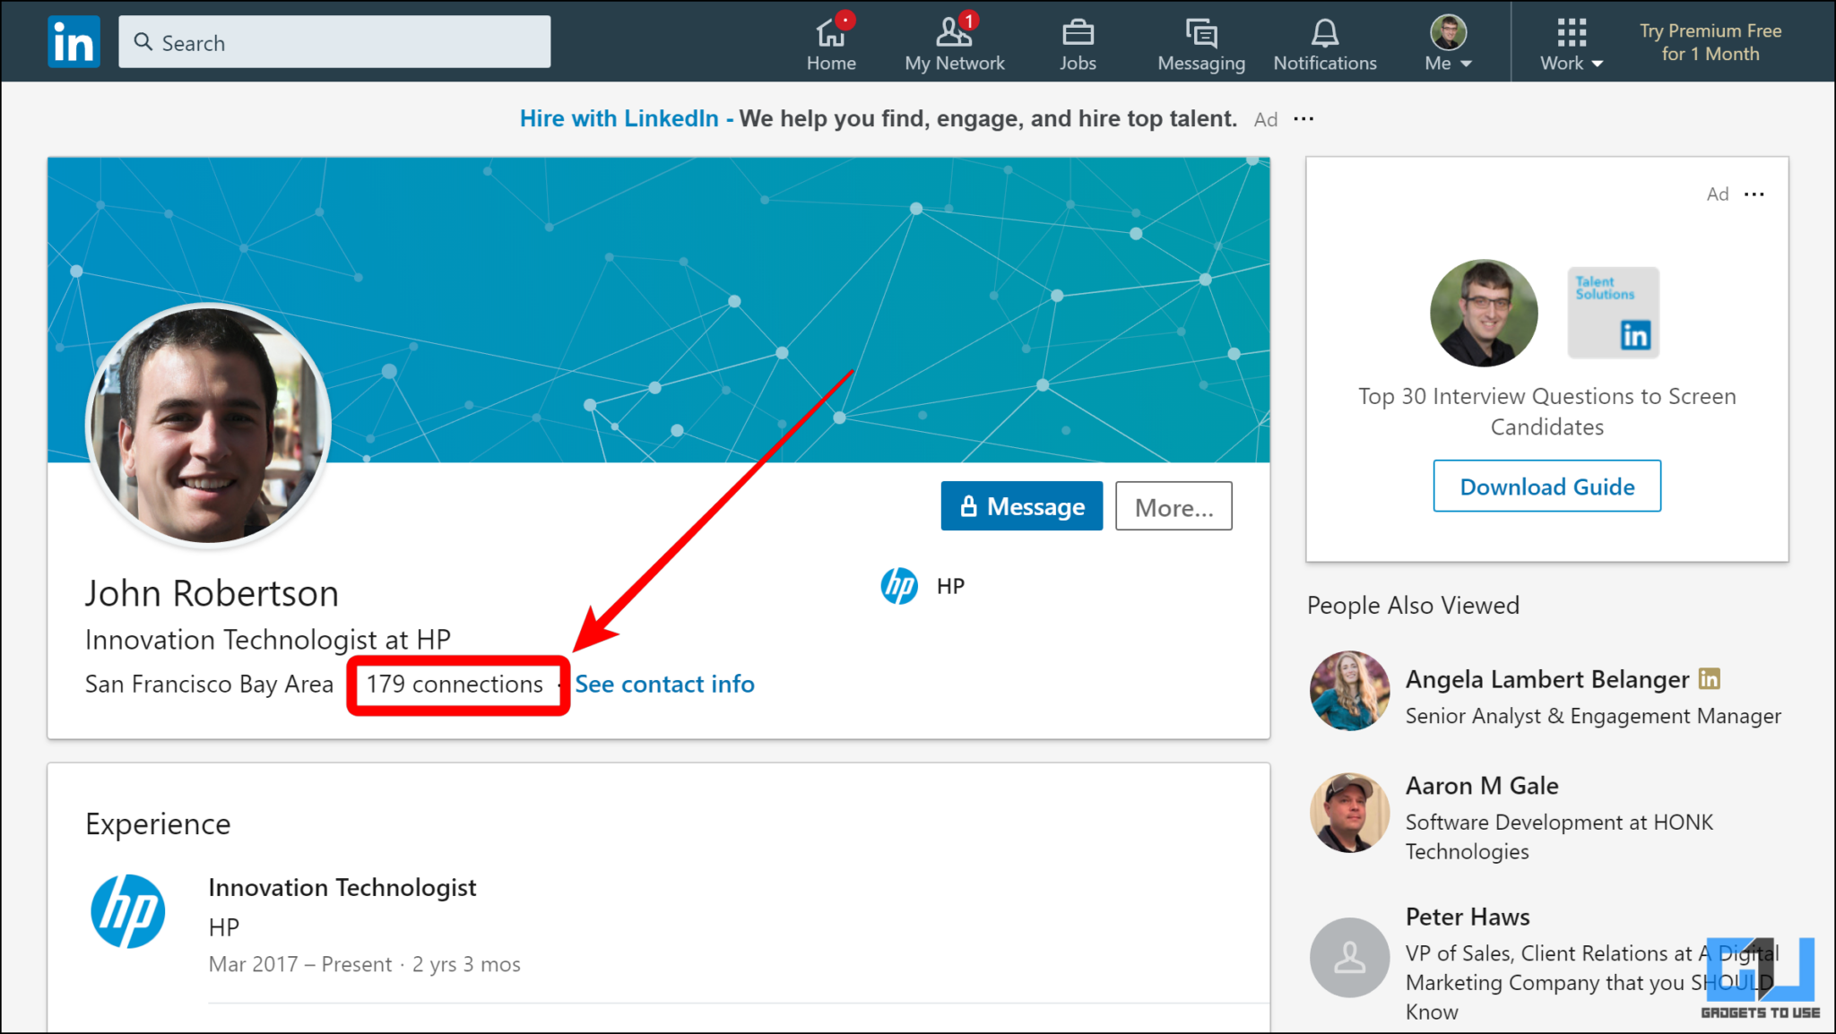The width and height of the screenshot is (1836, 1034).
Task: Click Angela's gold LinkedIn premium badge
Action: coord(1709,679)
